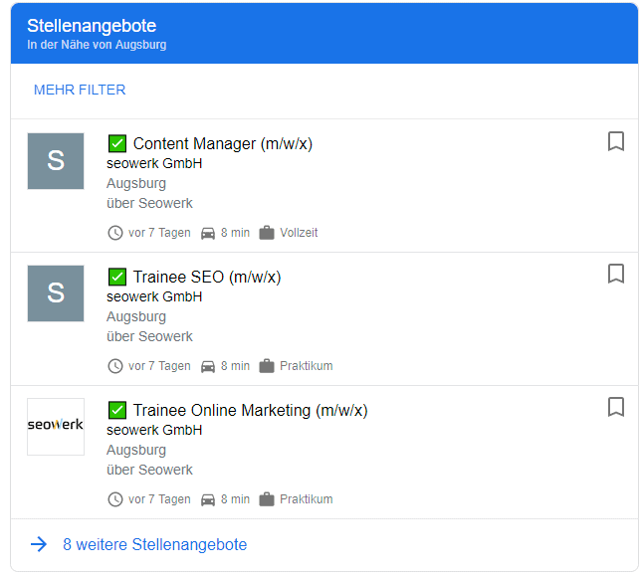Click the arrow icon beside weitere Stellenangebote
Image resolution: width=642 pixels, height=578 pixels.
39,544
